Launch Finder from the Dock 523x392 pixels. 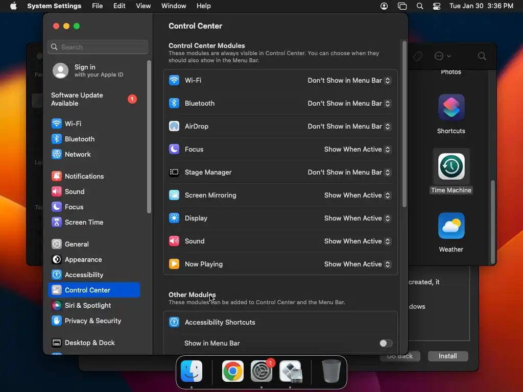click(192, 371)
